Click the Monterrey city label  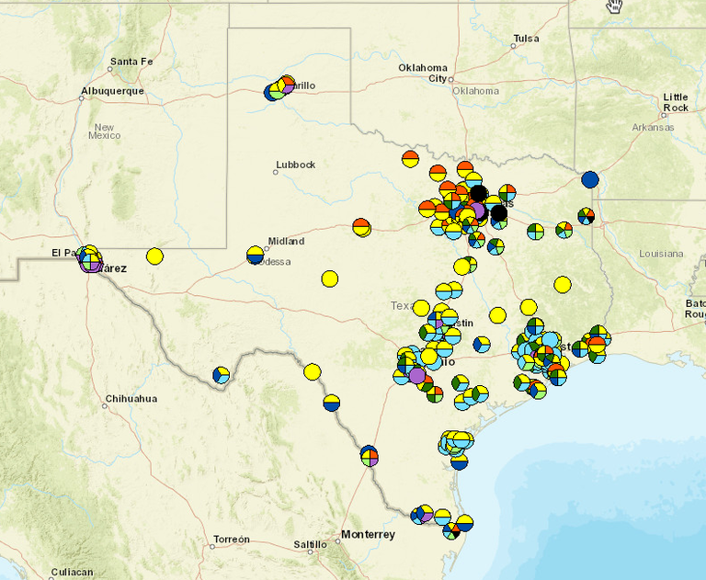(367, 534)
